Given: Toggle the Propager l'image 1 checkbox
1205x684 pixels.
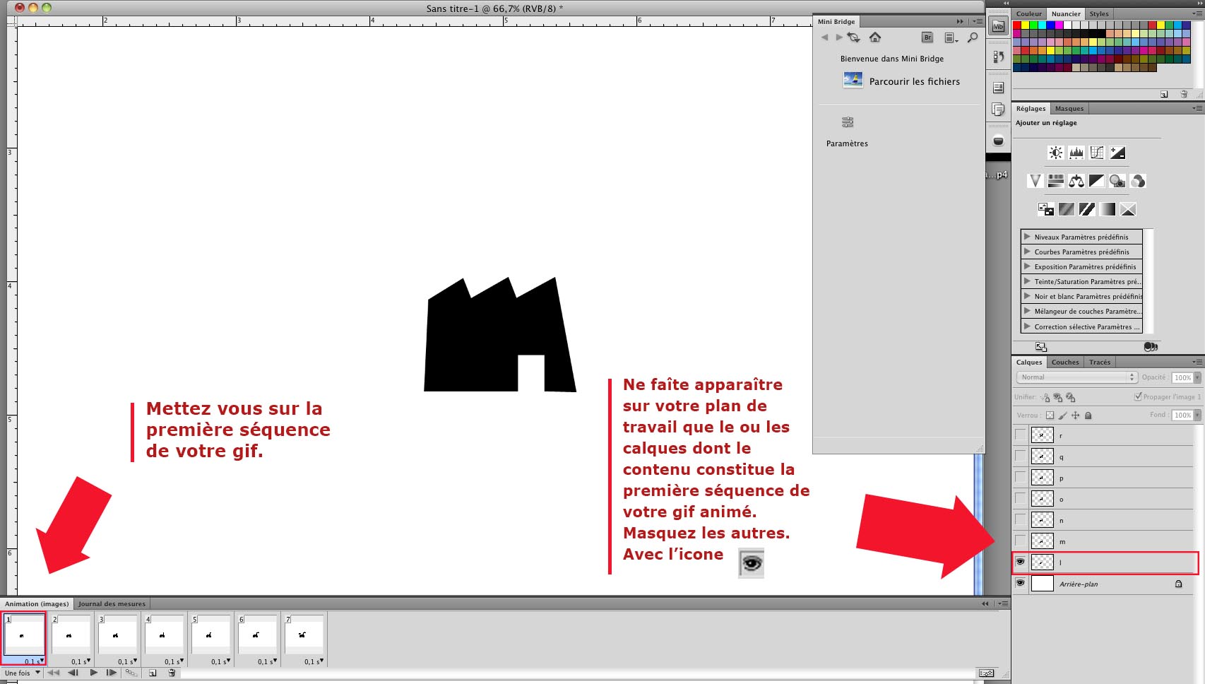Looking at the screenshot, I should click(1138, 396).
